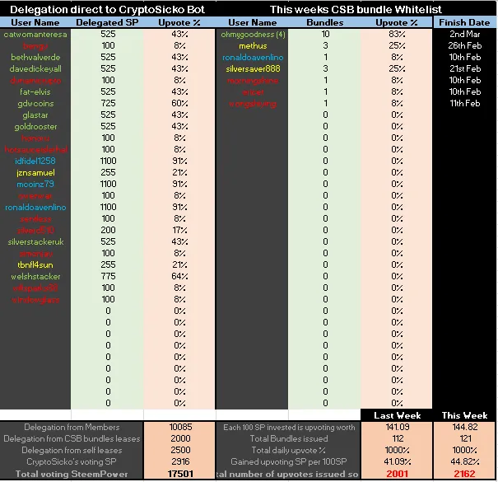Click the 'Bundles' column header
The image size is (498, 482).
tap(325, 22)
